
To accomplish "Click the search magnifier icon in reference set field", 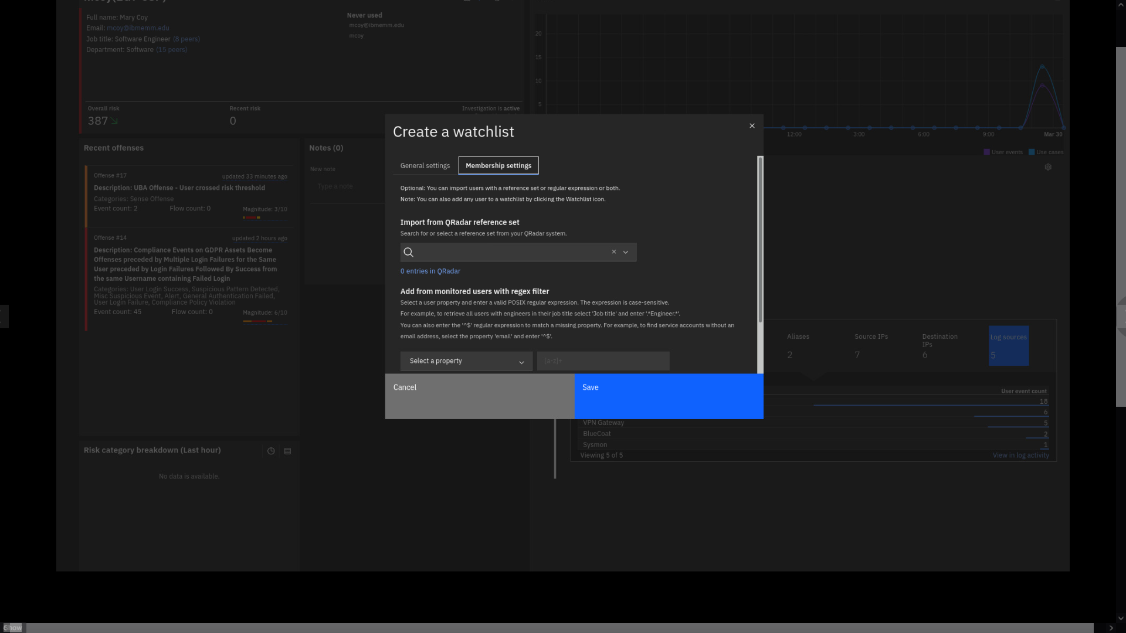I will [x=409, y=253].
